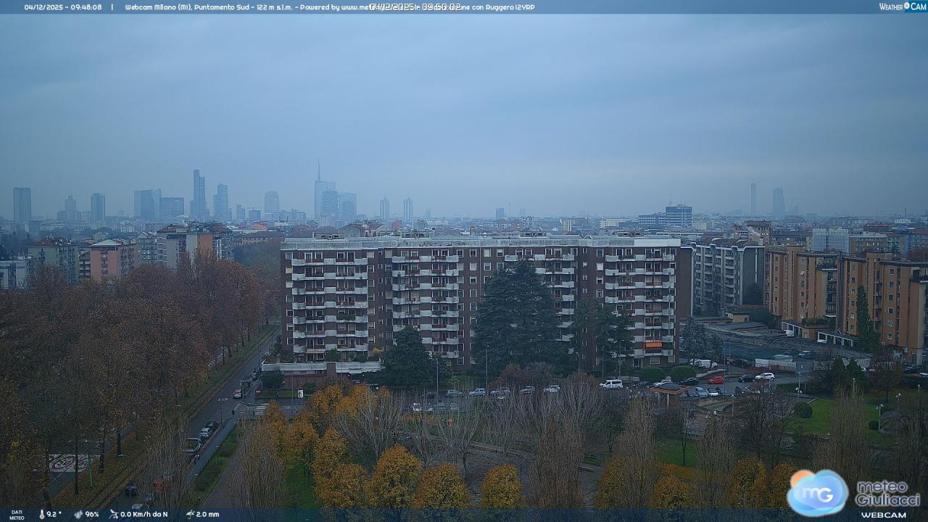928x522 pixels.
Task: Click the WeatherCam logo in the top corner
Action: pos(902,7)
